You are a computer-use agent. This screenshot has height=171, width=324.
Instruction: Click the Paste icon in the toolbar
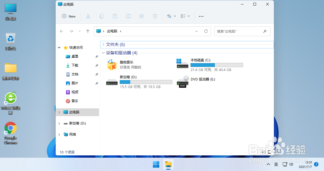coord(115,16)
